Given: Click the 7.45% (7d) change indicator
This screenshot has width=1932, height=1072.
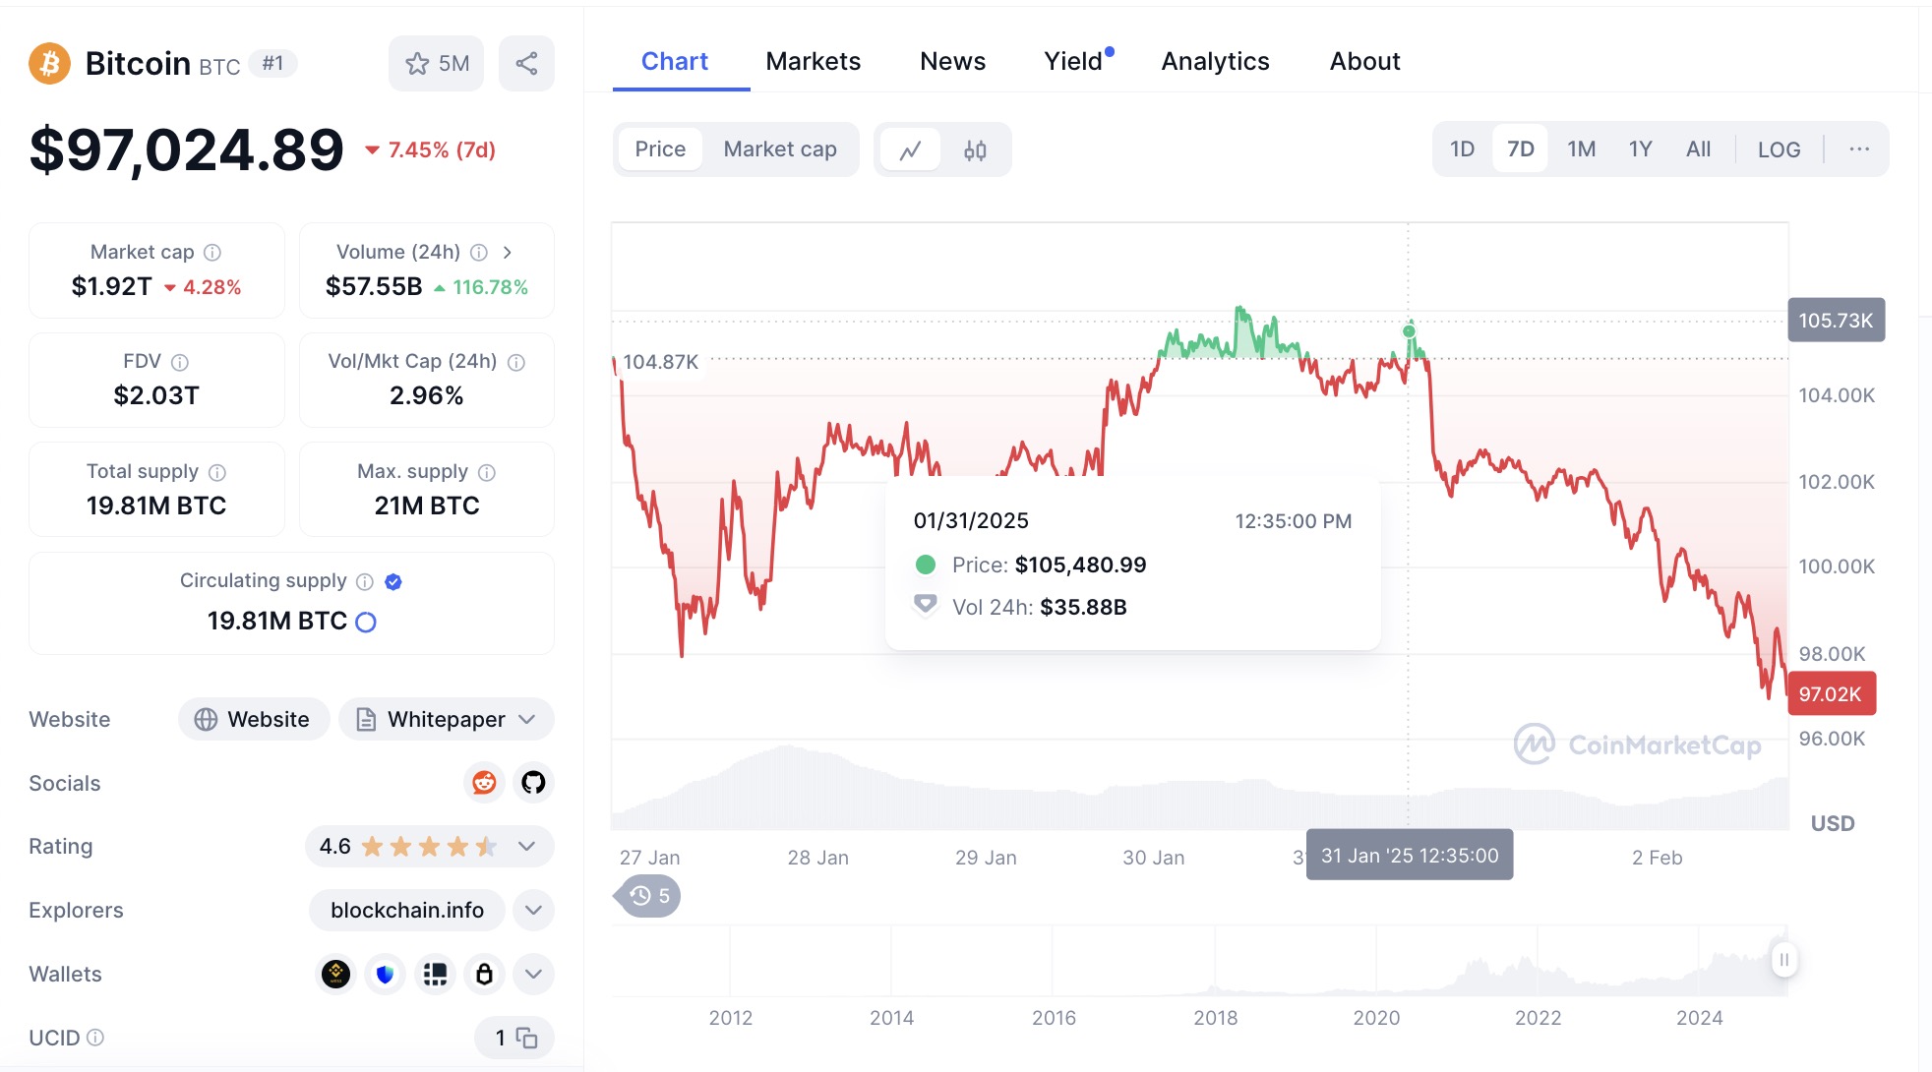Looking at the screenshot, I should pyautogui.click(x=430, y=150).
